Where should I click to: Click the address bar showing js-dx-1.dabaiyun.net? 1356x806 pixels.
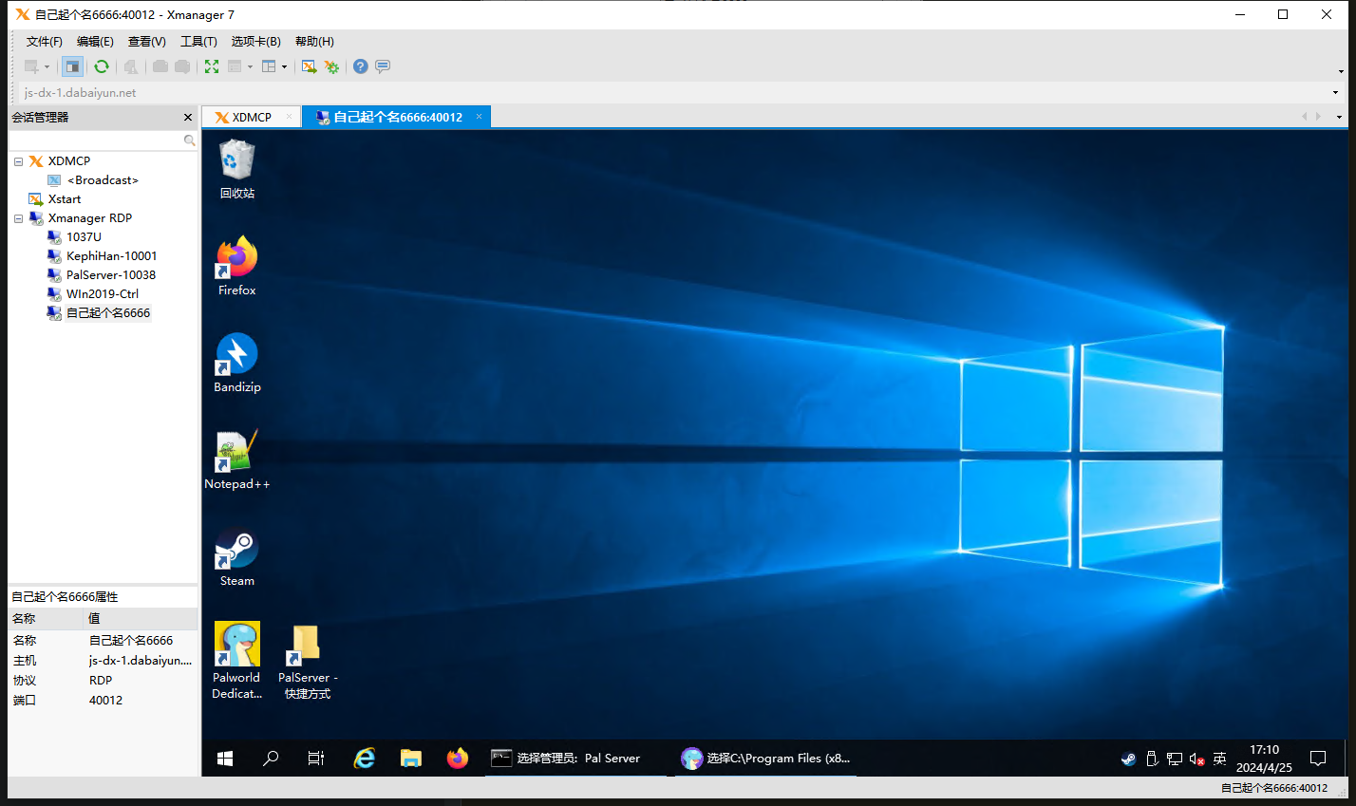click(672, 93)
